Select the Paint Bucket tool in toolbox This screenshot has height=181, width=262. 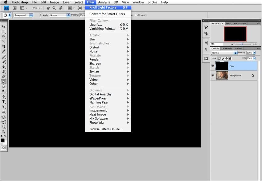[3, 81]
